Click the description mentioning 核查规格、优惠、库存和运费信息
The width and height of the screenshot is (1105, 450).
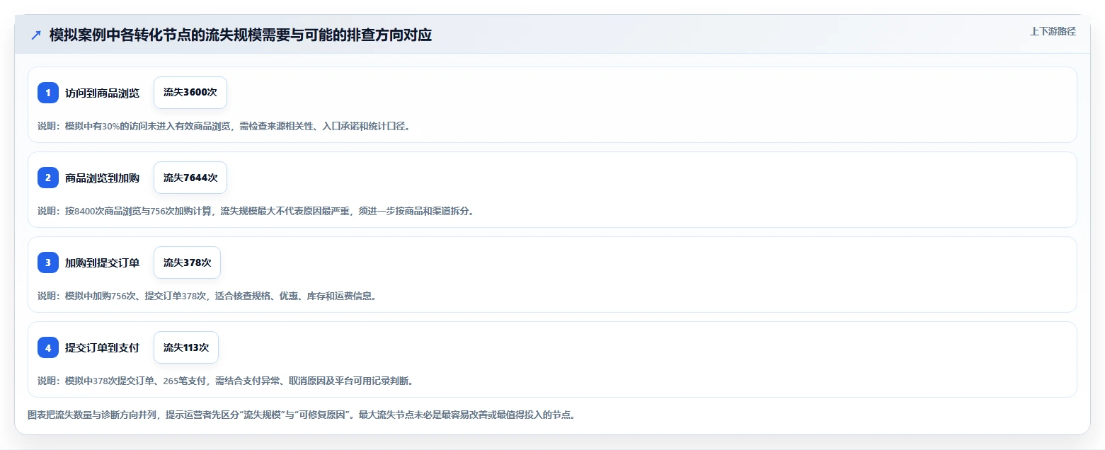tap(207, 296)
